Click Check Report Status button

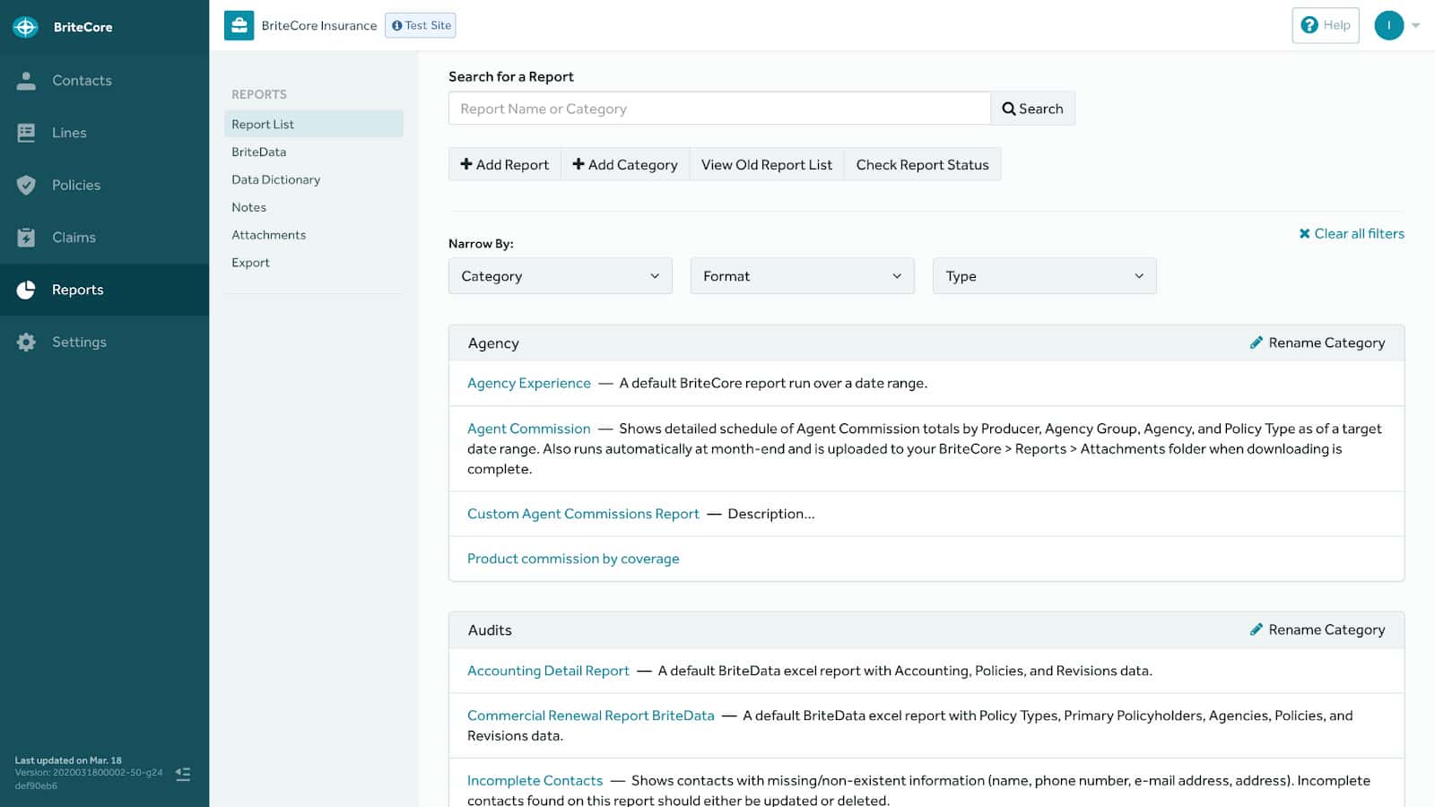point(923,164)
